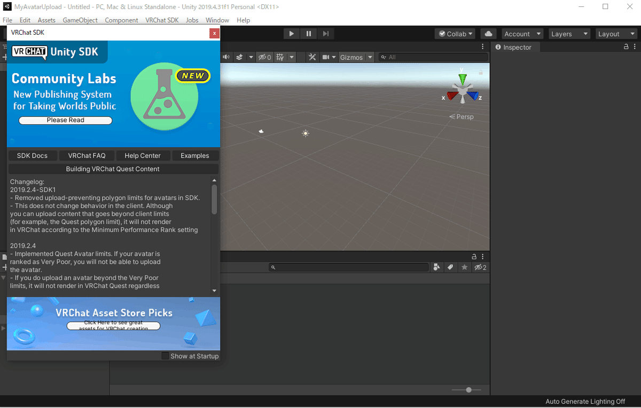Open the scene camera settings dropdown

(329, 57)
